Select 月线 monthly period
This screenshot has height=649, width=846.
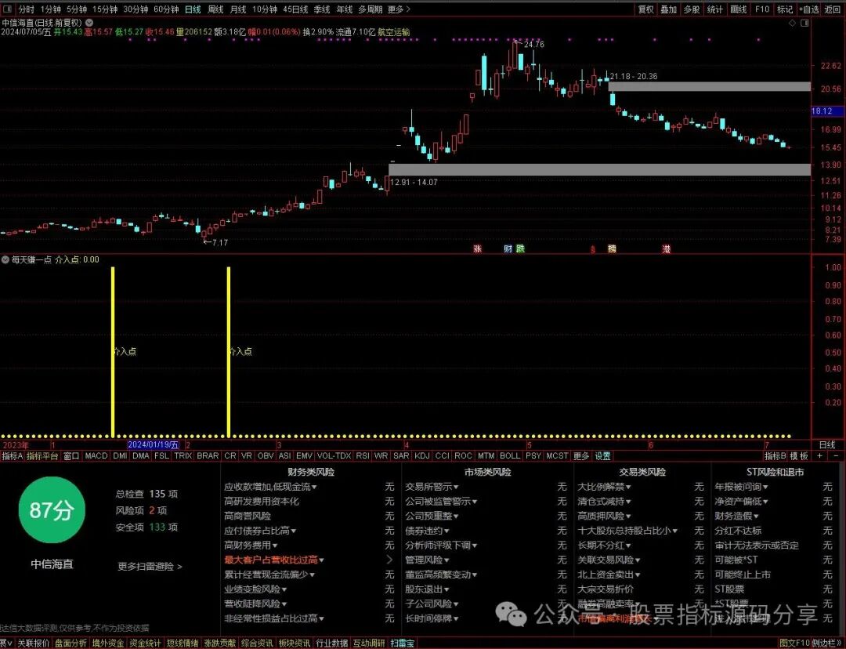(238, 9)
